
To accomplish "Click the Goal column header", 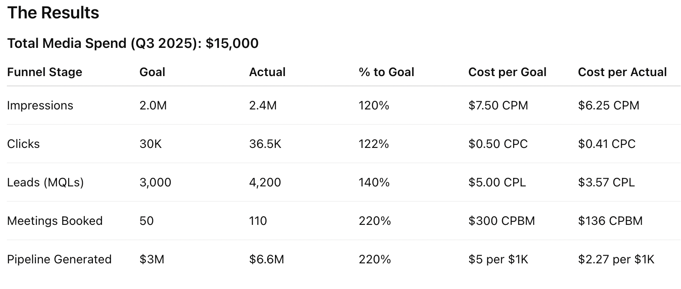I will 152,72.
